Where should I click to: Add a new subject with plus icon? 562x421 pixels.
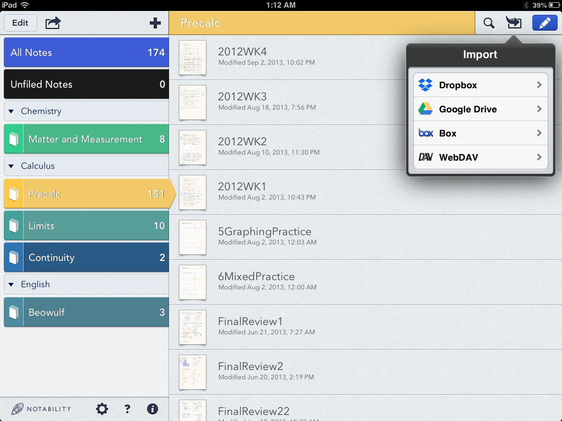pyautogui.click(x=155, y=23)
